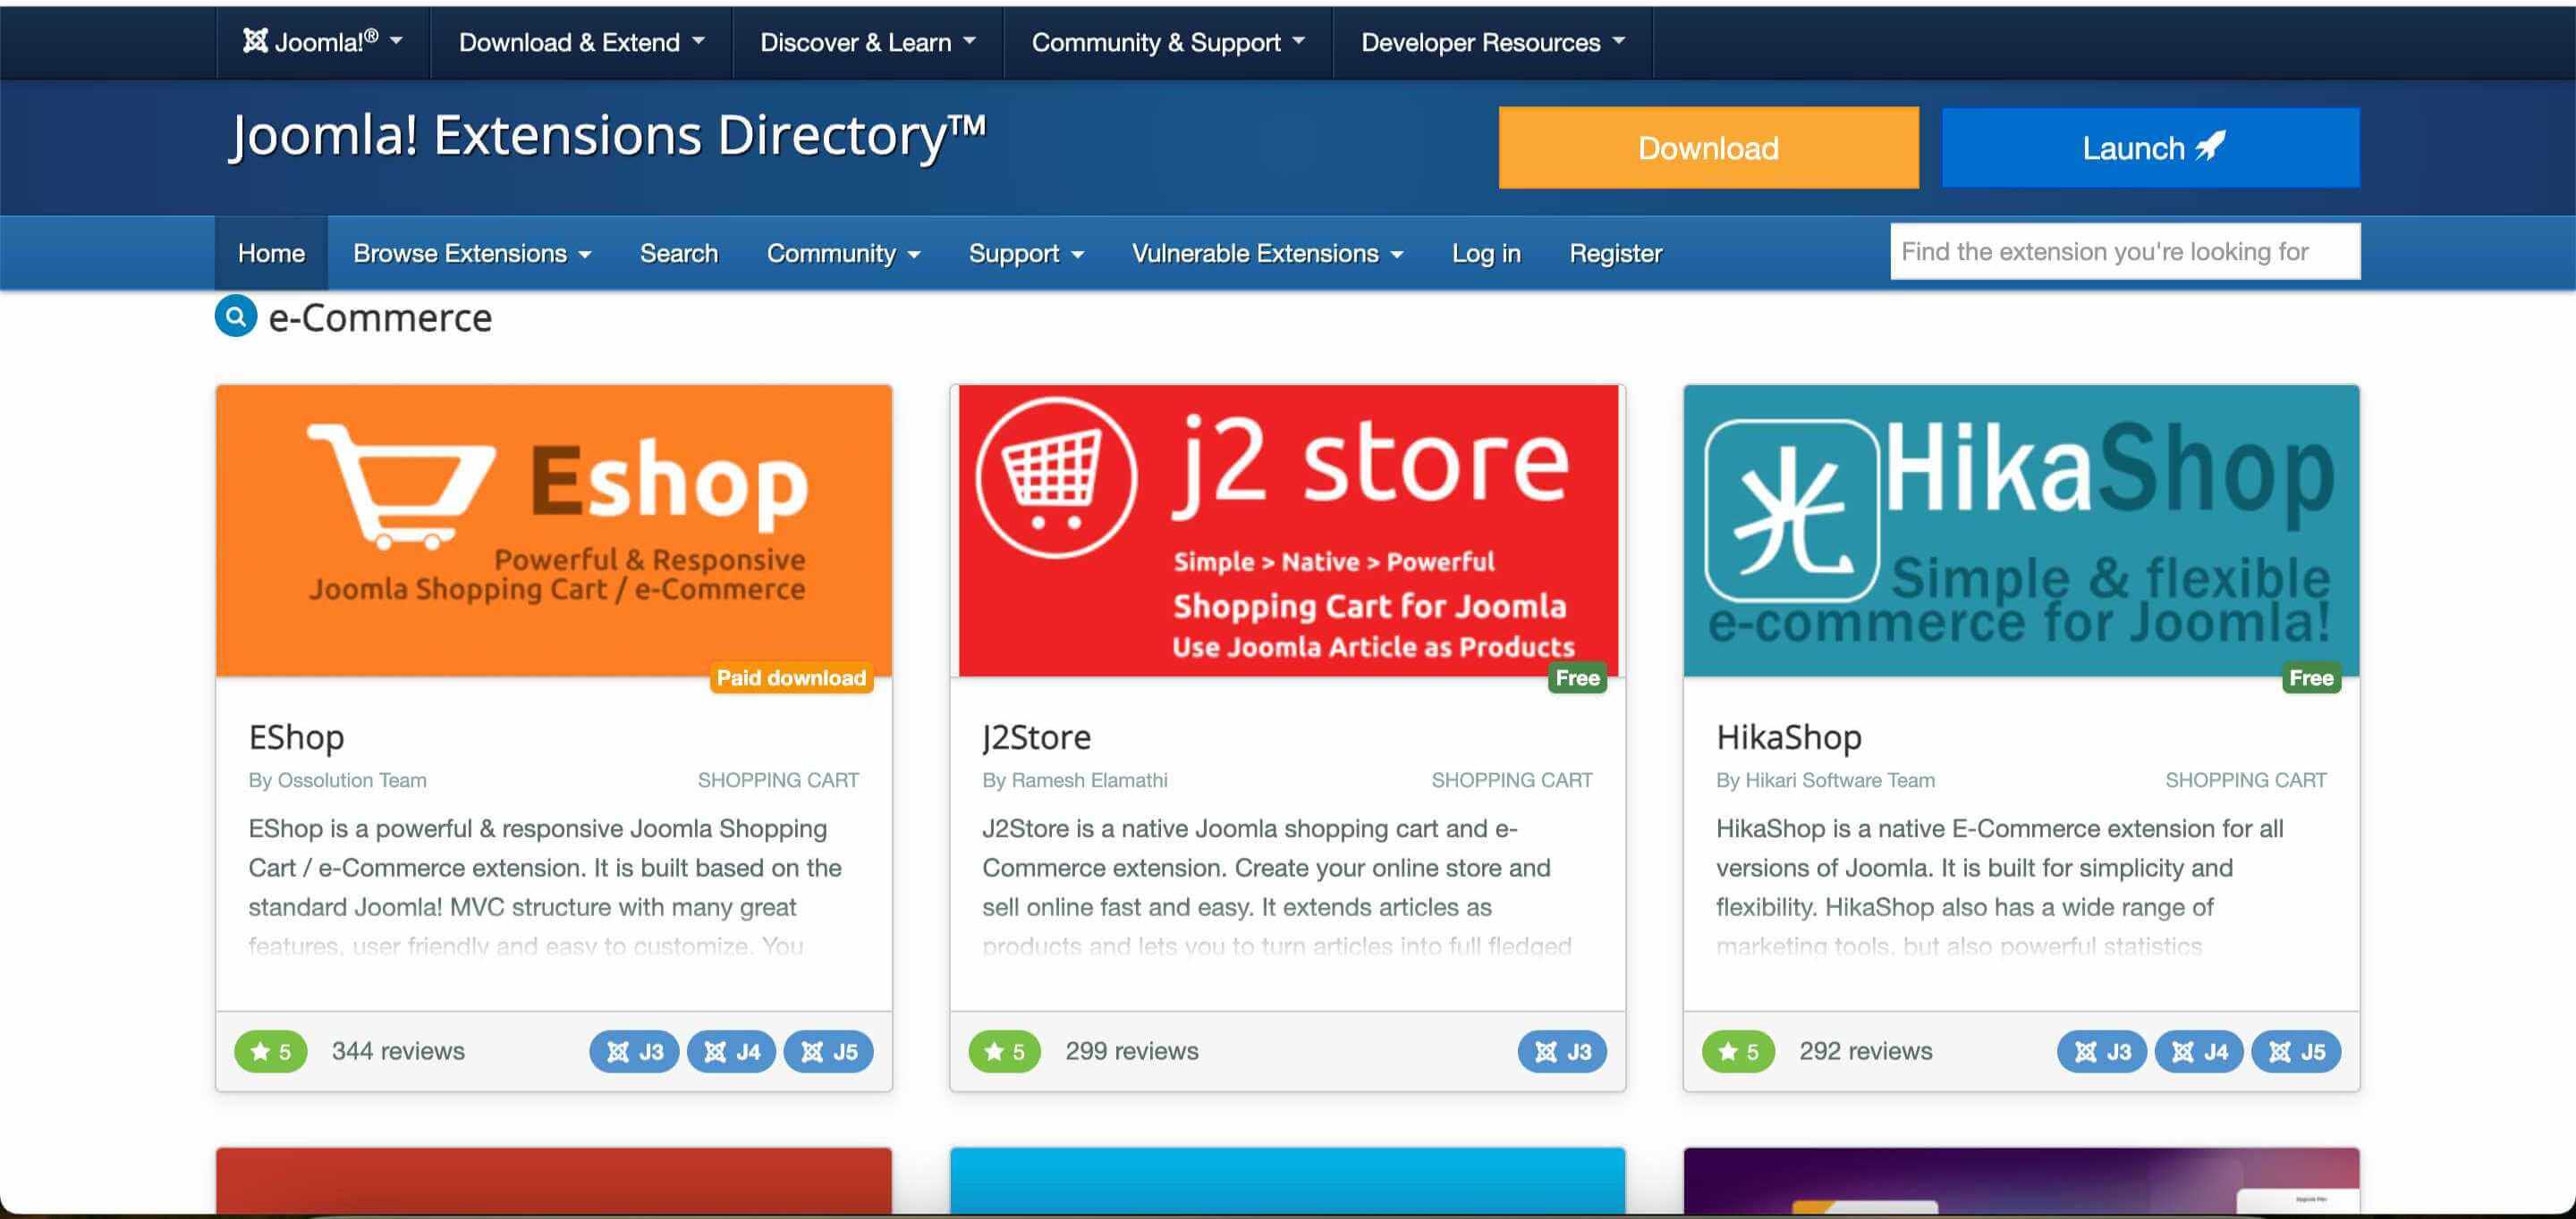Click the J3 compatibility badge on EShop

pyautogui.click(x=634, y=1051)
